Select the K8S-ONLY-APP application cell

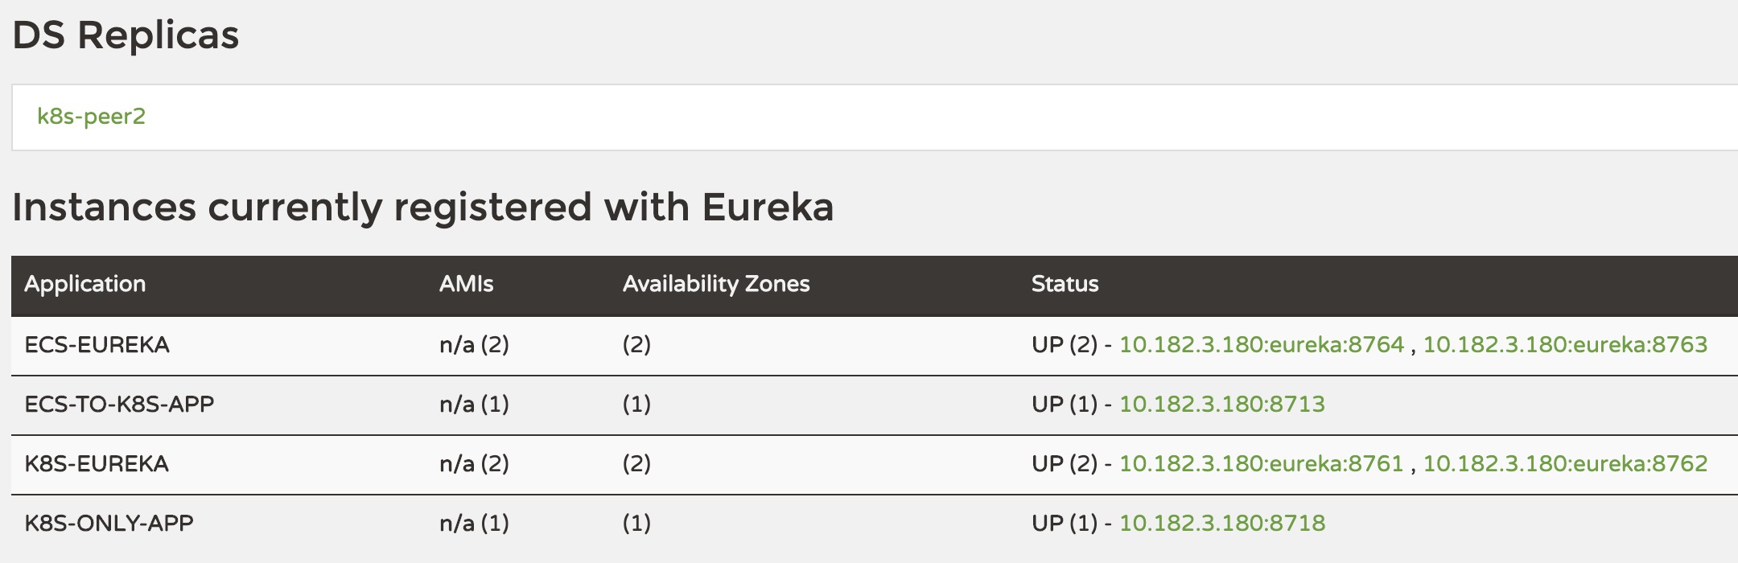pos(109,523)
